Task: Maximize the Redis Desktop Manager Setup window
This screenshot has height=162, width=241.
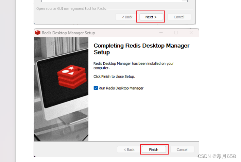Action: point(176,33)
